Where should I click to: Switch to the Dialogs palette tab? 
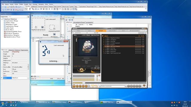[51, 7]
